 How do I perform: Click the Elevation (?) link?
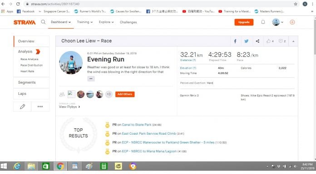pos(188,68)
